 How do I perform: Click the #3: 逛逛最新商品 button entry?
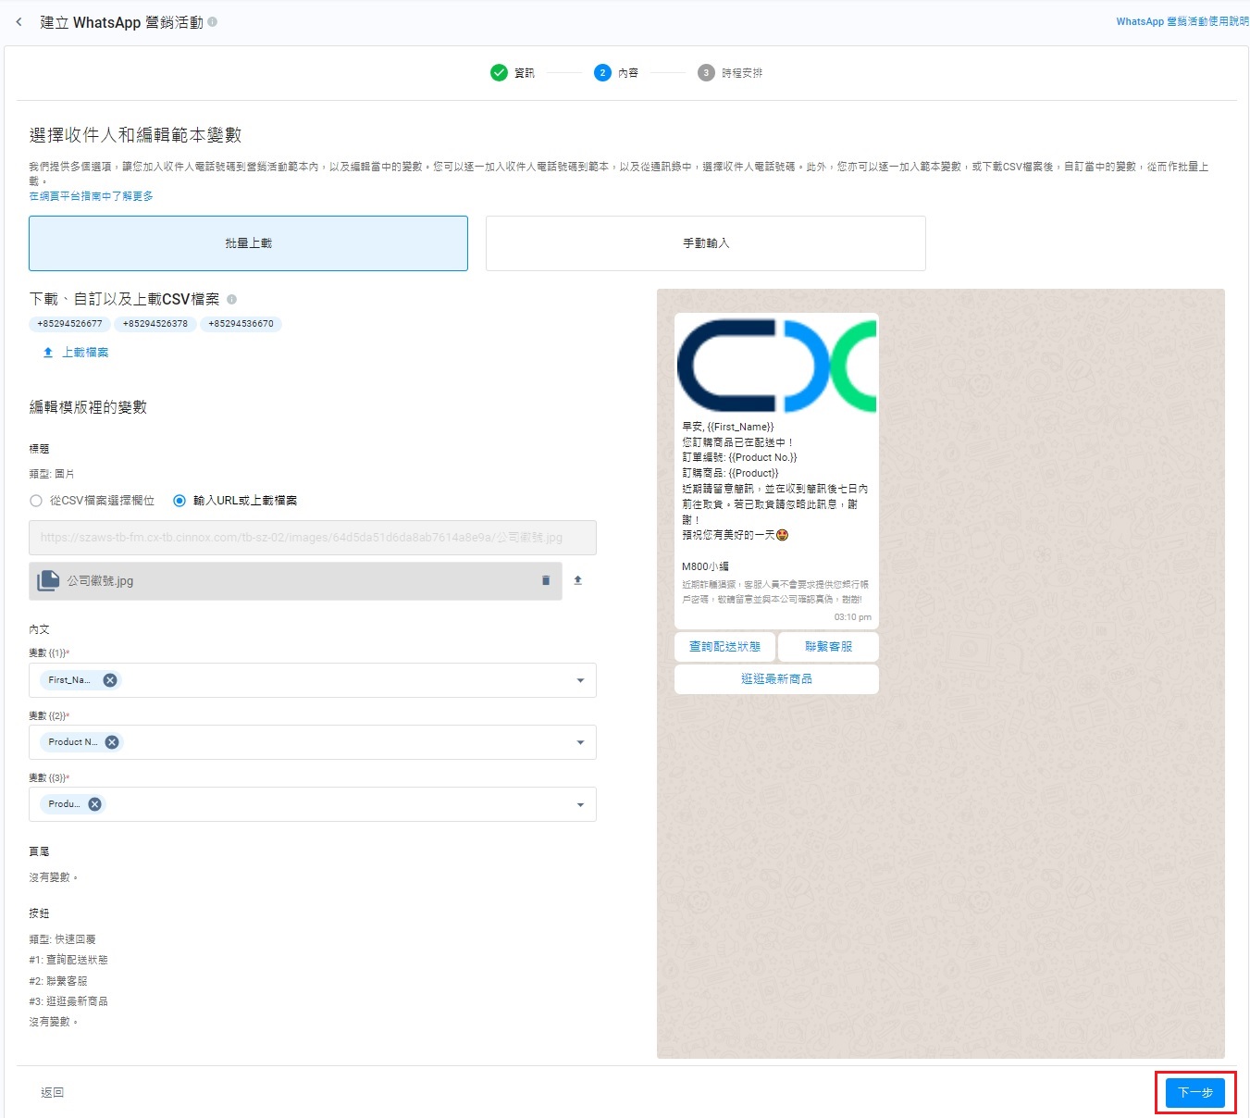[68, 1001]
